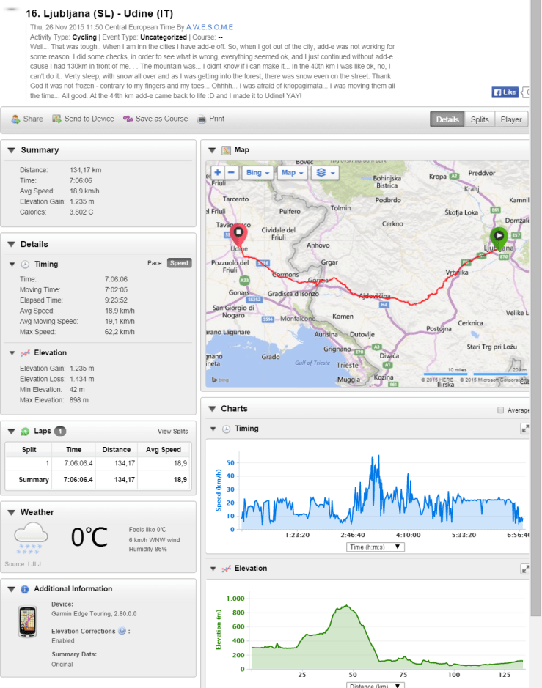Viewport: 542px width, 688px height.
Task: Switch to the Splits tab
Action: tap(480, 119)
